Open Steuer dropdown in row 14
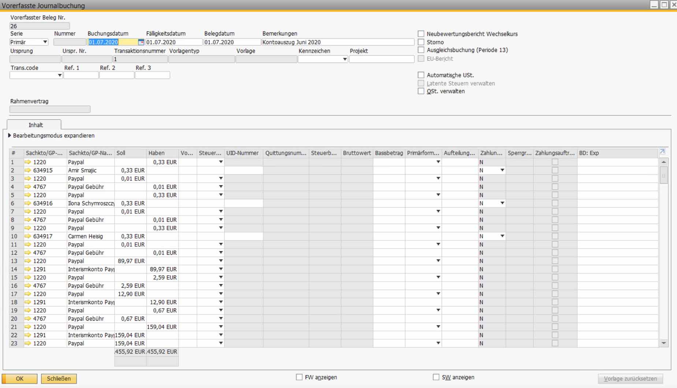Viewport: 677px width, 388px height. (x=221, y=269)
